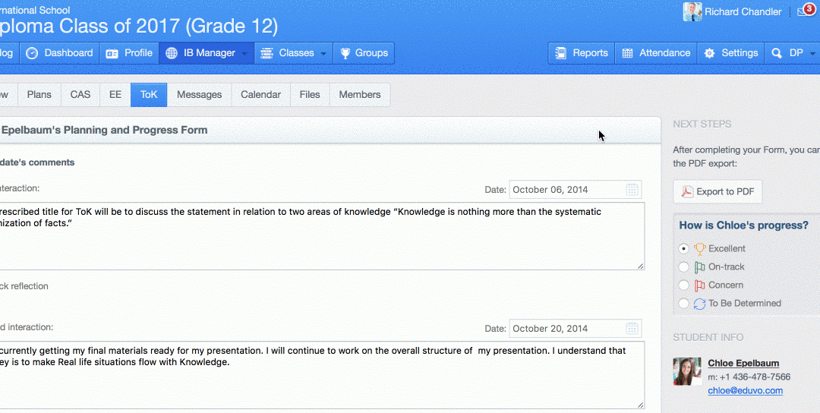Open Chloe Epelbaum profile link
The width and height of the screenshot is (820, 413).
(743, 363)
